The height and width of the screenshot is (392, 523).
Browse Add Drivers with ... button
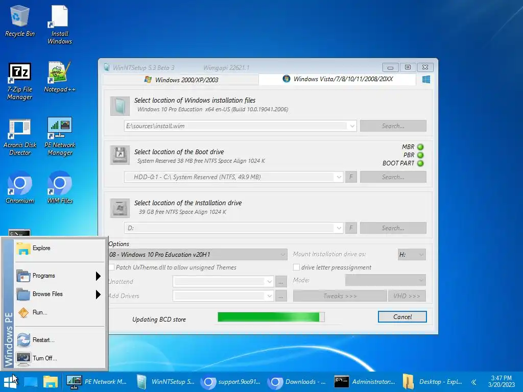(x=281, y=296)
